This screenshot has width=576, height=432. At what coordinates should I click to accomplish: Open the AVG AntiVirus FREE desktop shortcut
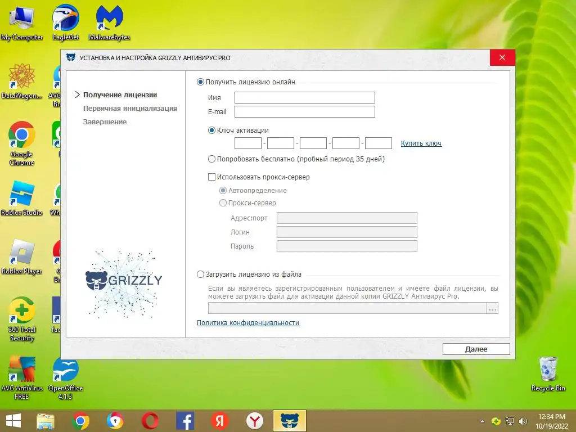click(x=22, y=377)
